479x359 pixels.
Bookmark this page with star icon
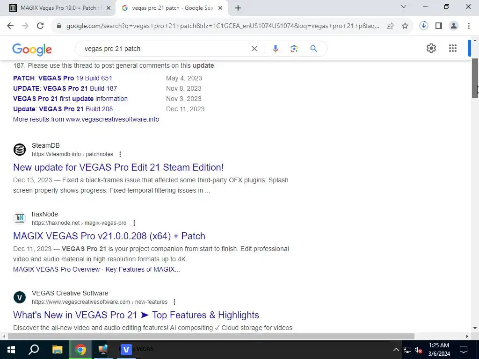tap(405, 26)
